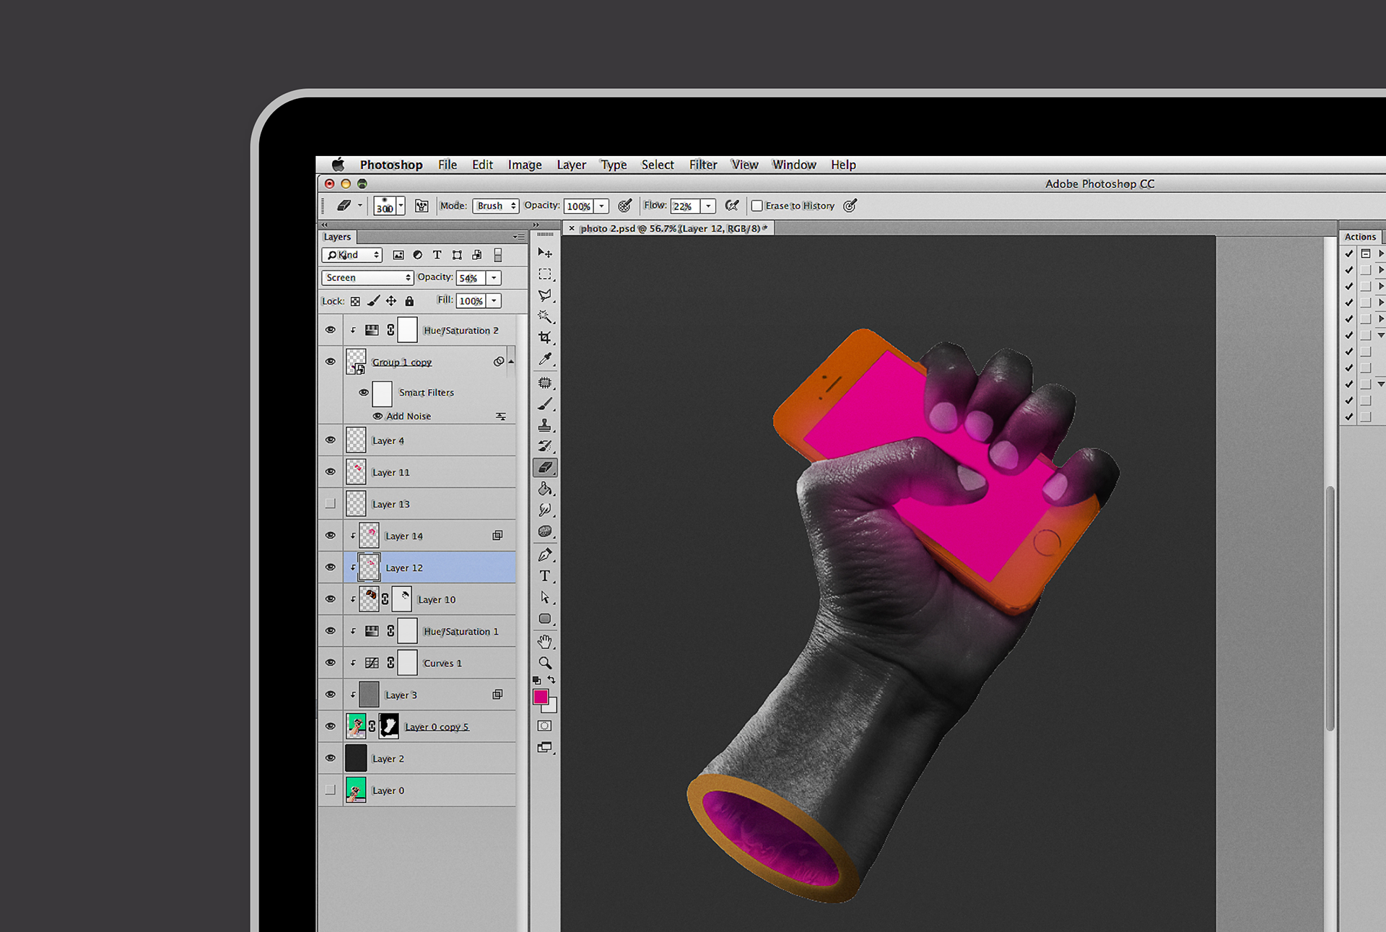Open the Flow percentage dropdown
The height and width of the screenshot is (932, 1386).
click(708, 206)
